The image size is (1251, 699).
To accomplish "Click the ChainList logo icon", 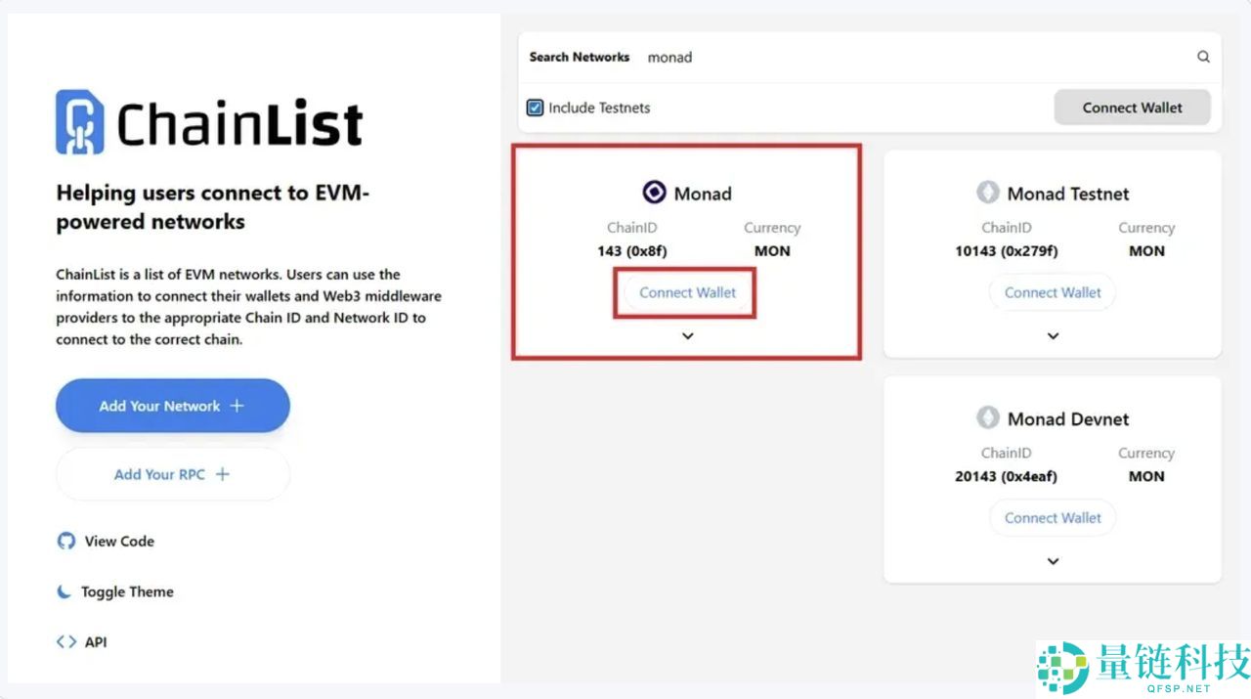I will point(80,119).
